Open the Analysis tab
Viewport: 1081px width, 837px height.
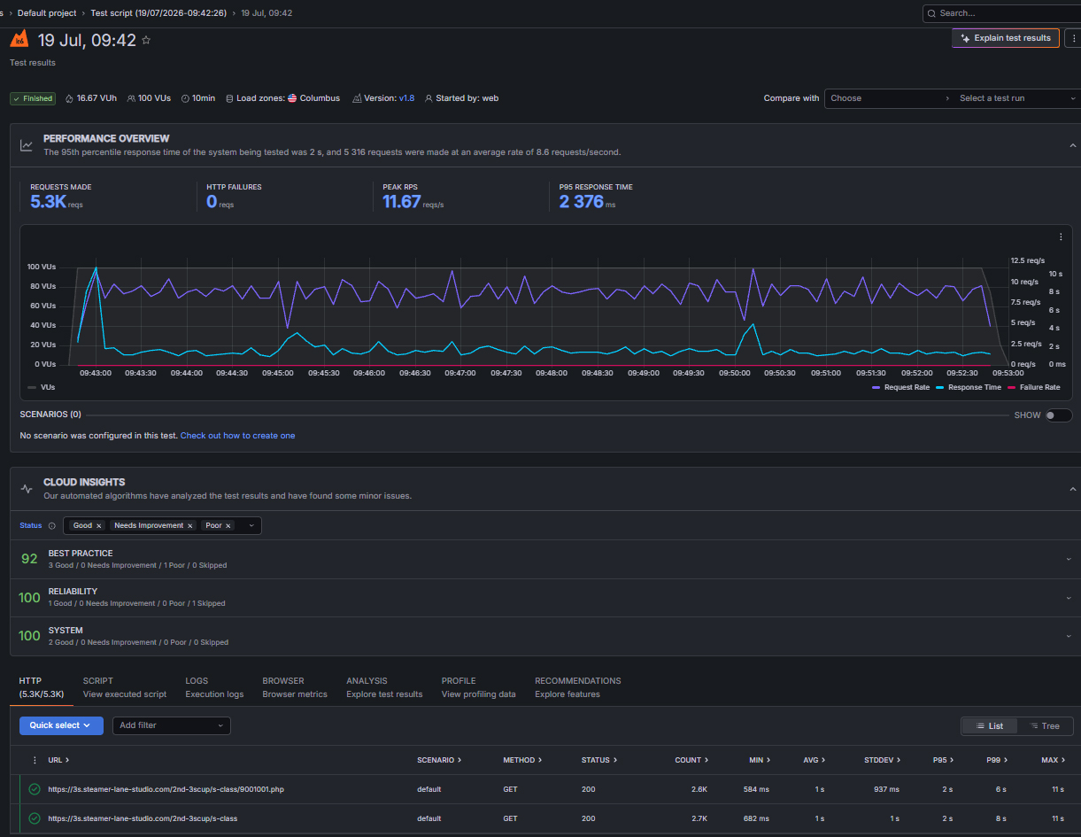point(384,687)
